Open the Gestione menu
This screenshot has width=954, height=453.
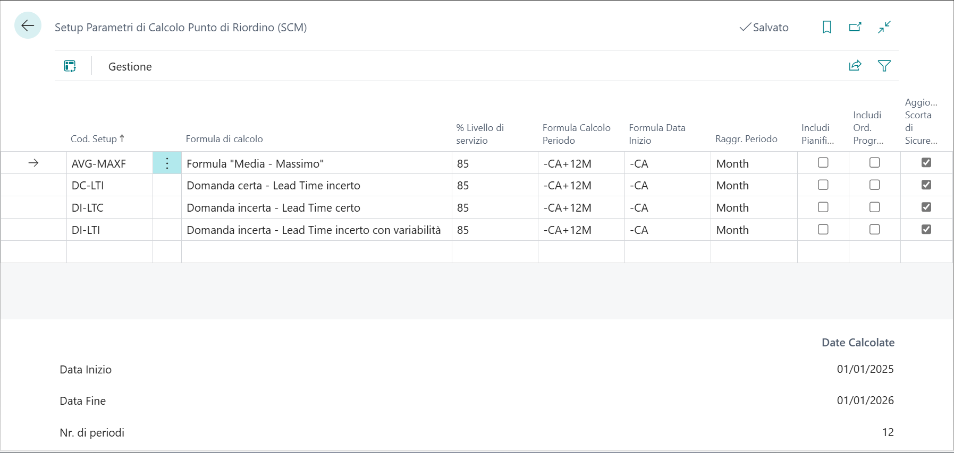tap(130, 67)
